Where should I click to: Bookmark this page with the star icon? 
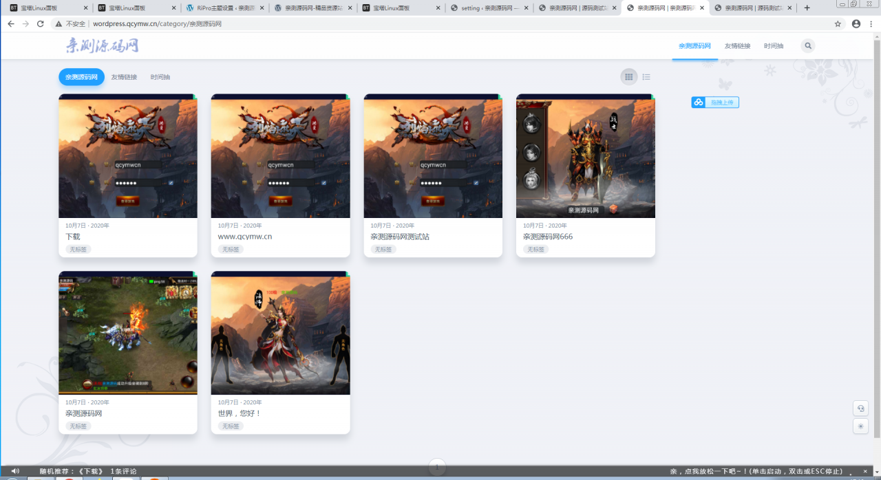[x=838, y=23]
